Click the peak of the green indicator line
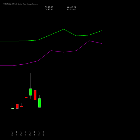 click(x=64, y=29)
